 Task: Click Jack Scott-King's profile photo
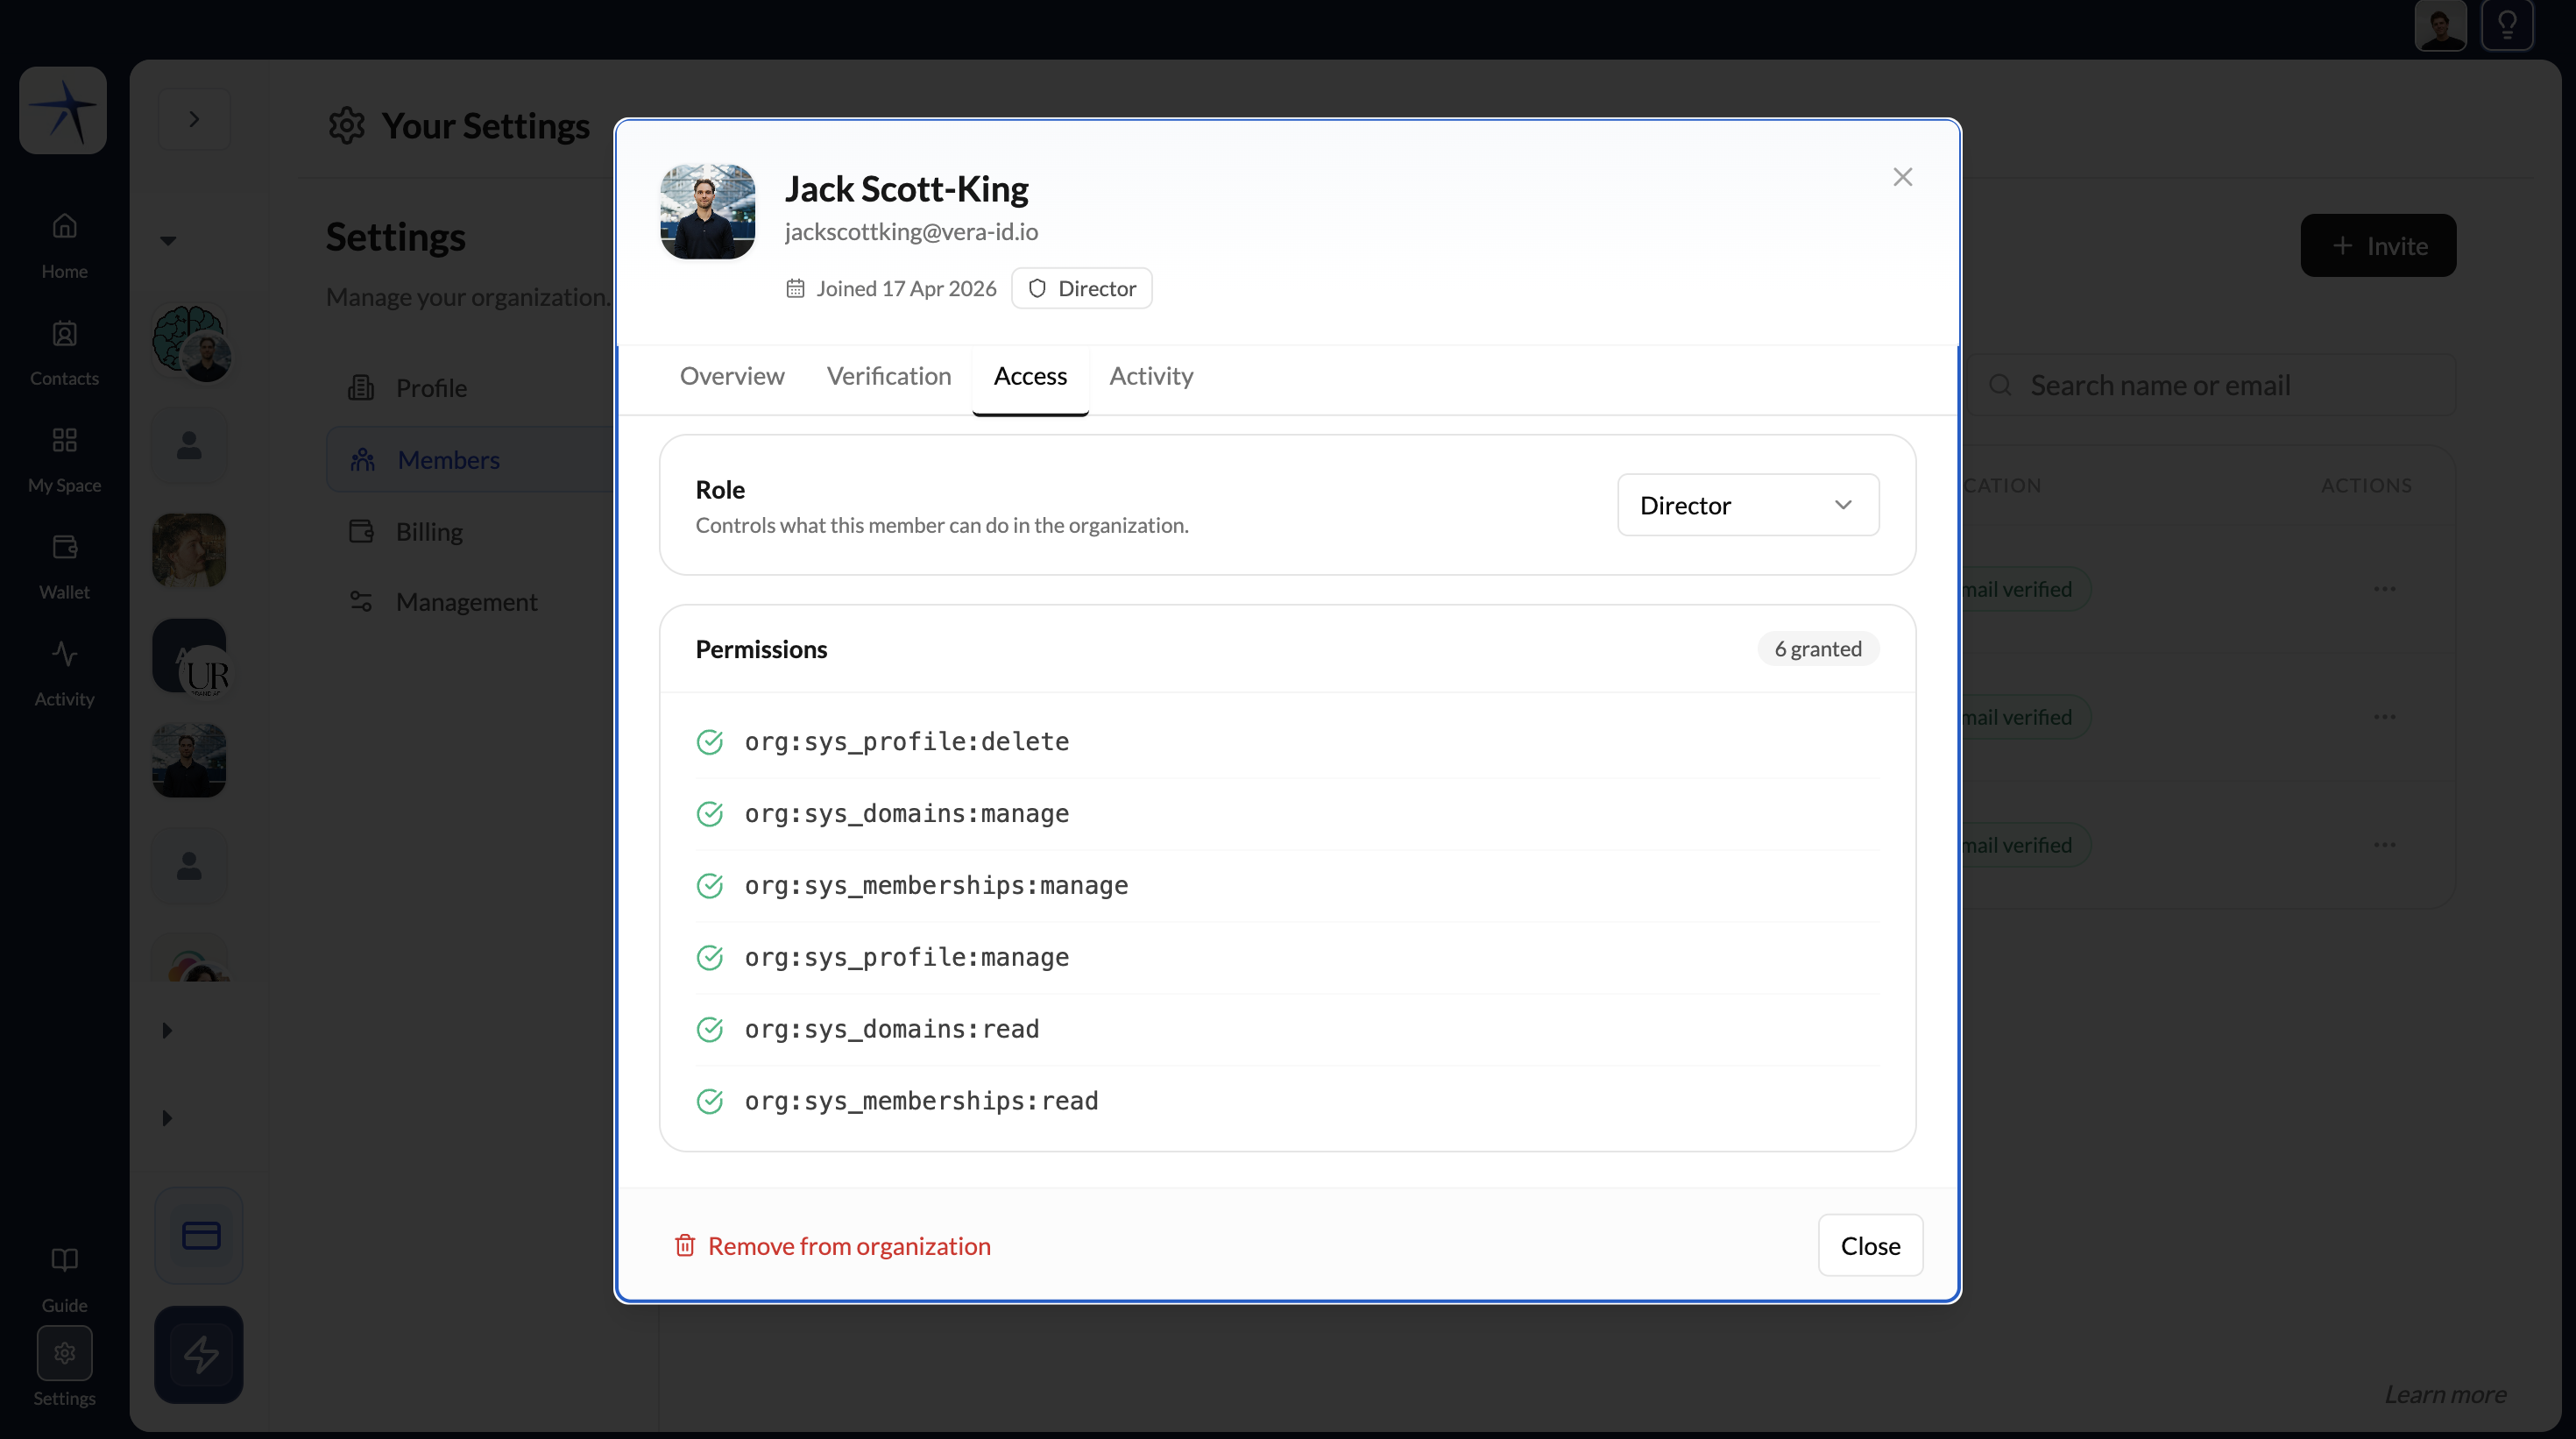click(x=708, y=211)
